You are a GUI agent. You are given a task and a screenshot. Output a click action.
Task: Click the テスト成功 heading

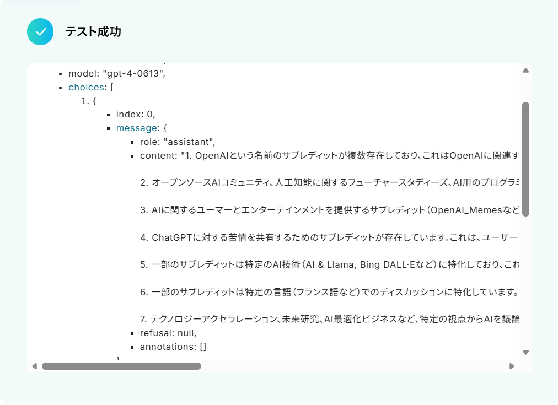coord(93,31)
